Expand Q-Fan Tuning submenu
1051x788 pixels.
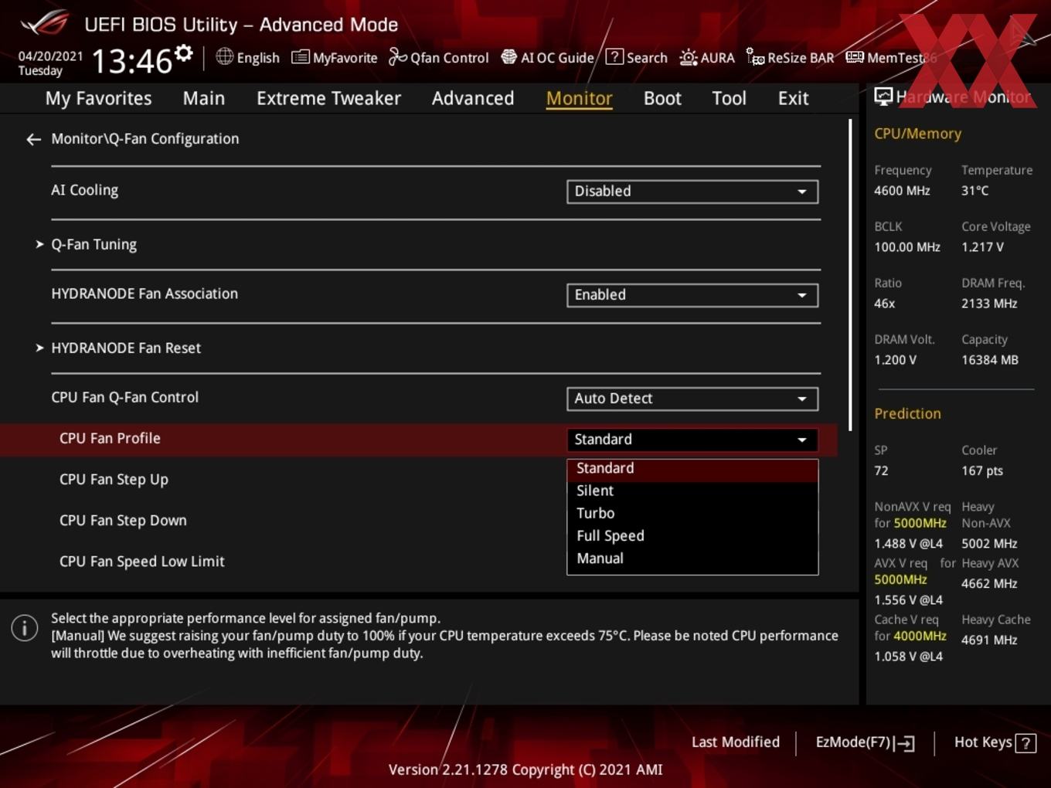pos(94,244)
